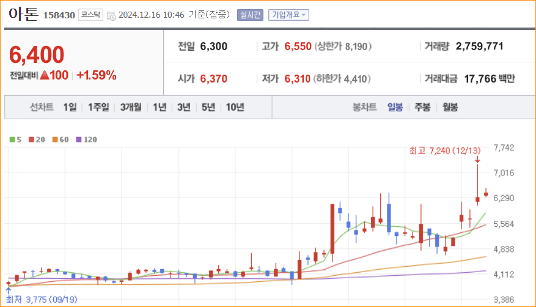Click the green 5-day moving average swatch
Screen dimensions: 536x307
tap(12, 139)
